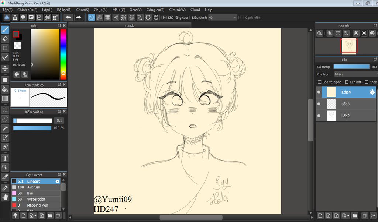378x222 pixels.
Task: Select the Mapping Pen brush
Action: coord(36,205)
